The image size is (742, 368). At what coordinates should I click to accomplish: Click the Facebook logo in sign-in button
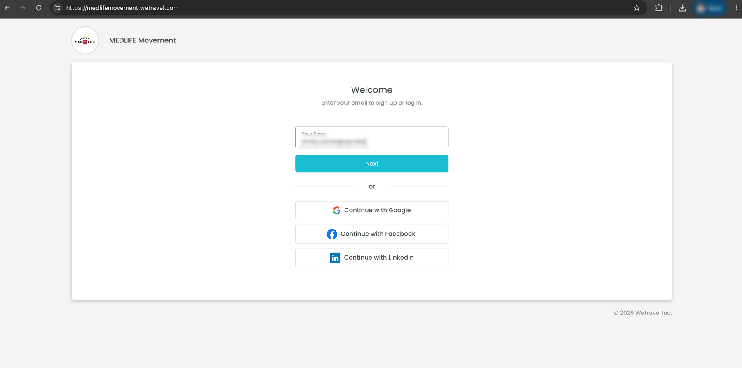(332, 234)
